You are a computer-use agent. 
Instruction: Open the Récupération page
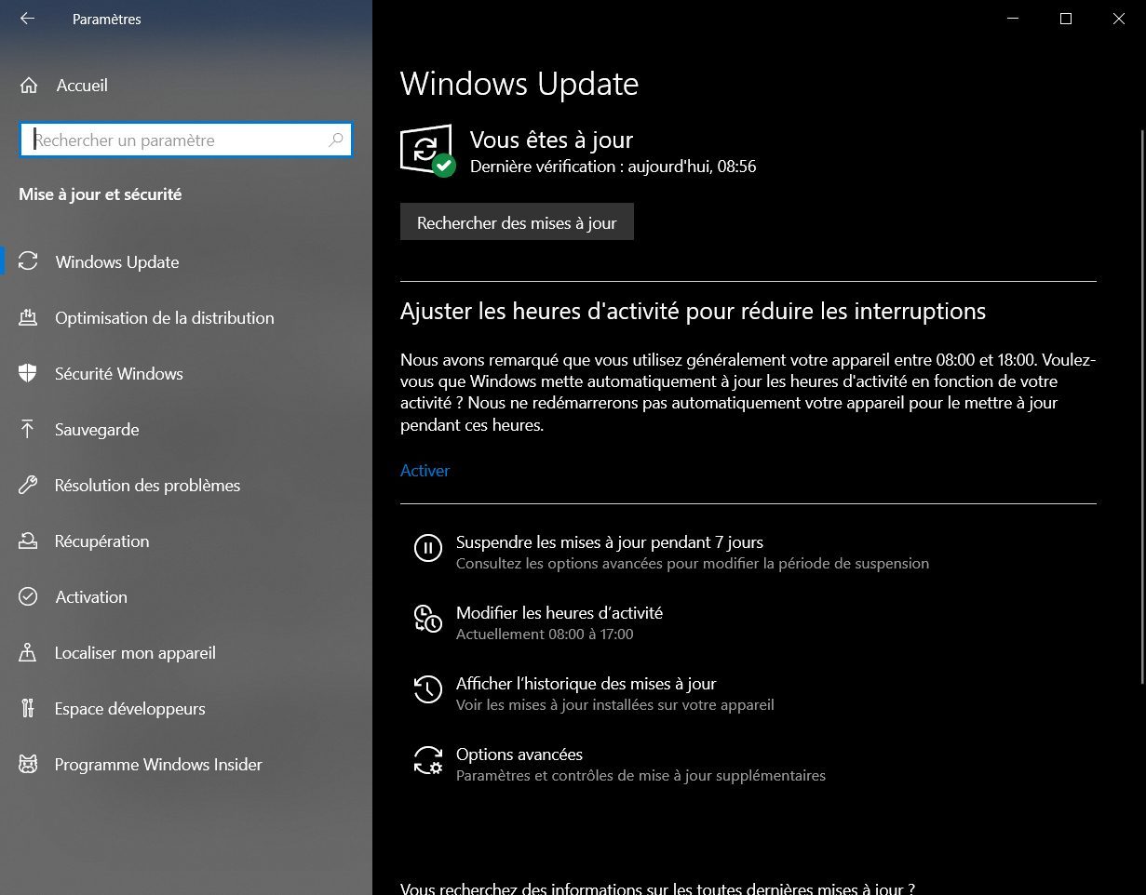(x=186, y=541)
